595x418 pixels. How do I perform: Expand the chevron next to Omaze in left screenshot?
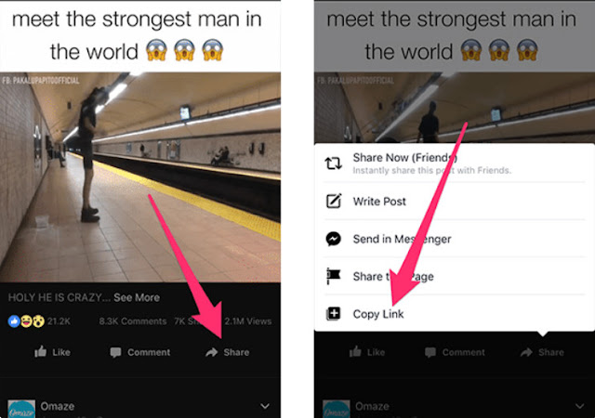[265, 406]
